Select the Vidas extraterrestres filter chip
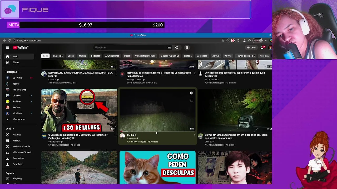The height and width of the screenshot is (189, 337). [x=145, y=56]
